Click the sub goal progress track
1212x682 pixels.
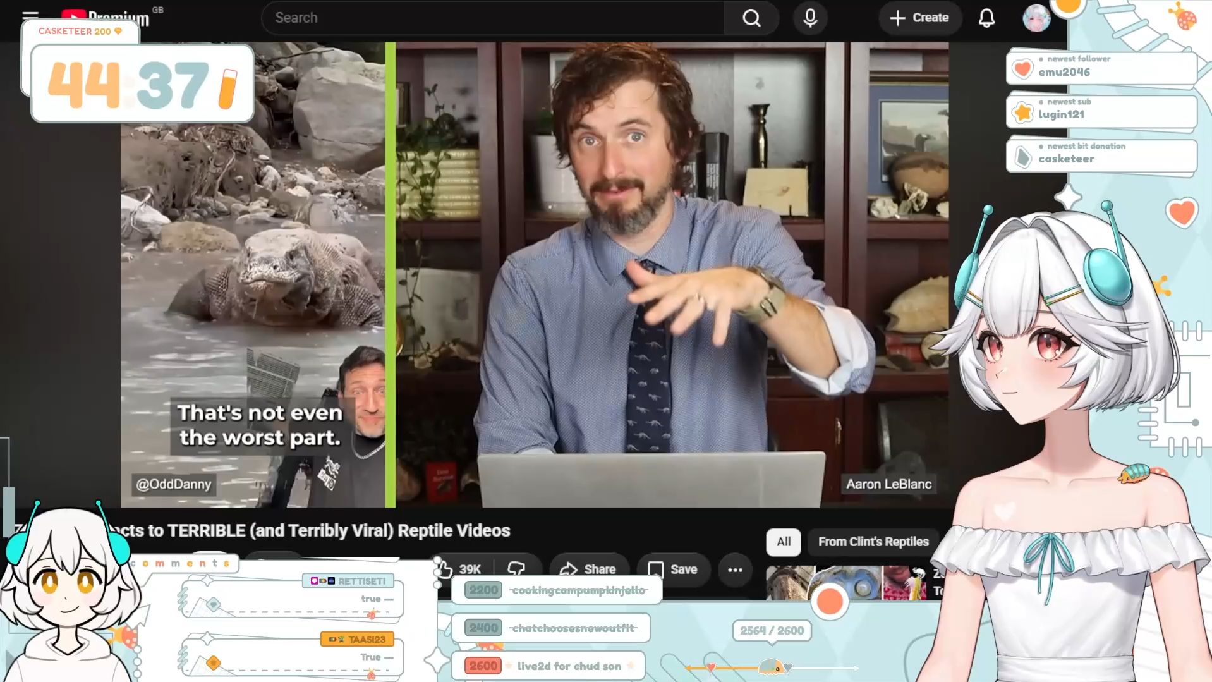(x=772, y=667)
